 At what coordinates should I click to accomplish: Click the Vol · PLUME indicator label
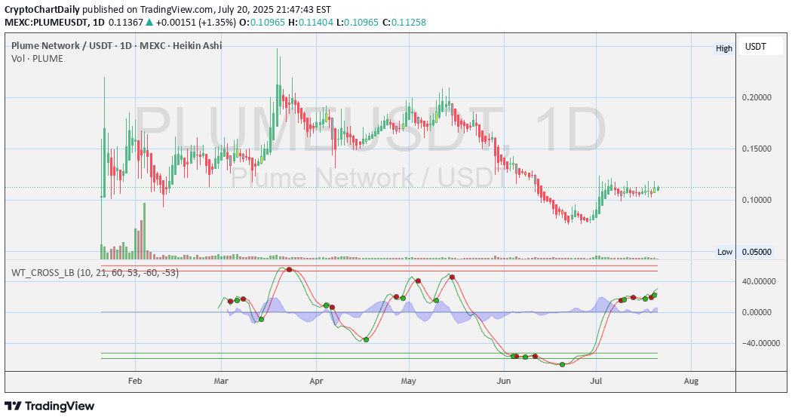coord(38,59)
